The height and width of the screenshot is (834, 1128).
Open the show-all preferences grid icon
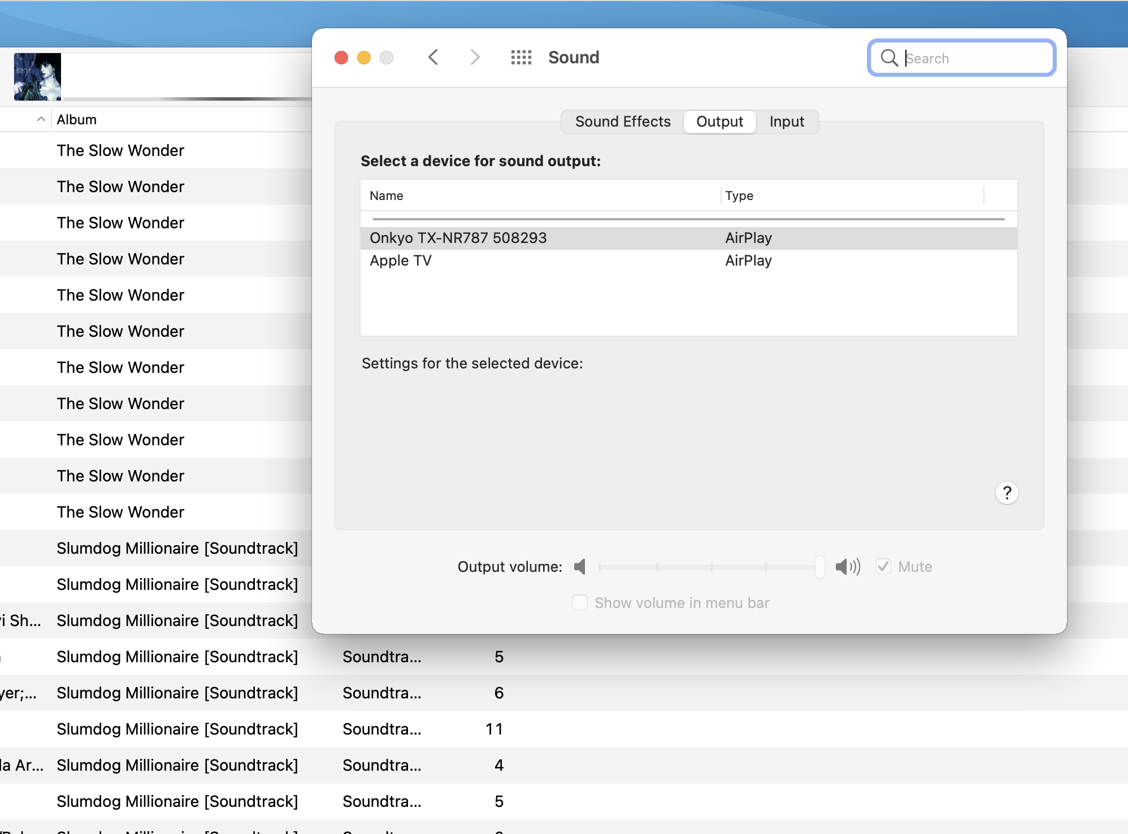coord(521,57)
